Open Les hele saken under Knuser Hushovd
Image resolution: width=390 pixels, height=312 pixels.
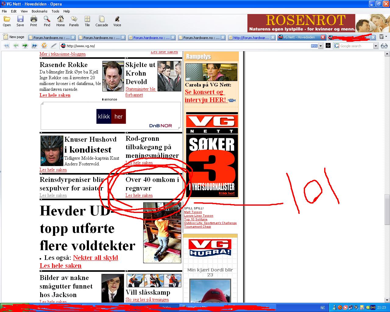(x=53, y=170)
